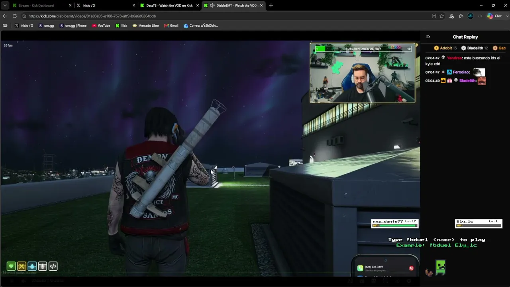Screen dimensions: 510x287
Task: Click the crown badge beside Bladelith
Action: (443, 81)
